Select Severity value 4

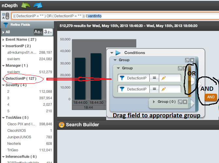(x=30, y=104)
